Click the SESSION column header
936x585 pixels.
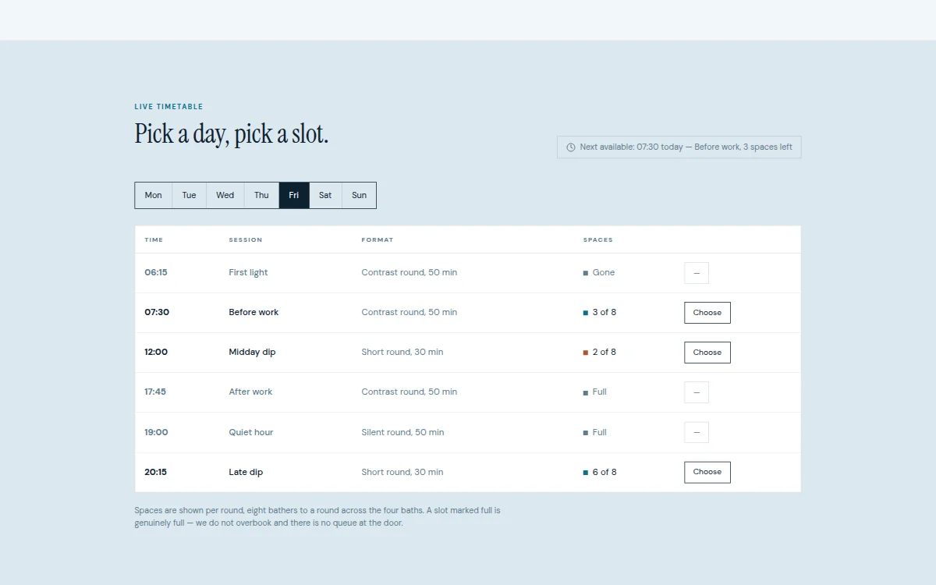point(246,239)
